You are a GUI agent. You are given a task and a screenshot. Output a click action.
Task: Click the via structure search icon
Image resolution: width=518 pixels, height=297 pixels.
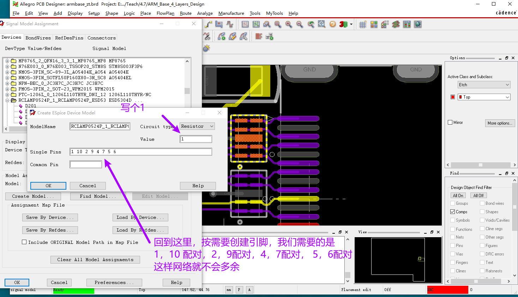coord(243,36)
